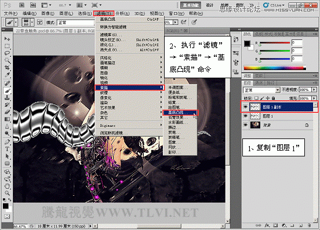Screen dimensions: 320x230
Task: Toggle Quick Mask mode in the toolbox
Action: coord(7,216)
